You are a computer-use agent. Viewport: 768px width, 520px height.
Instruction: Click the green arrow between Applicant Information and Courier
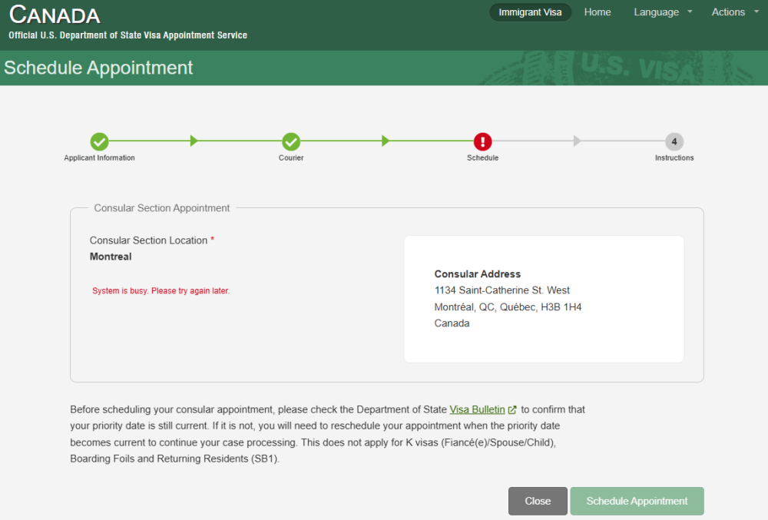(194, 141)
